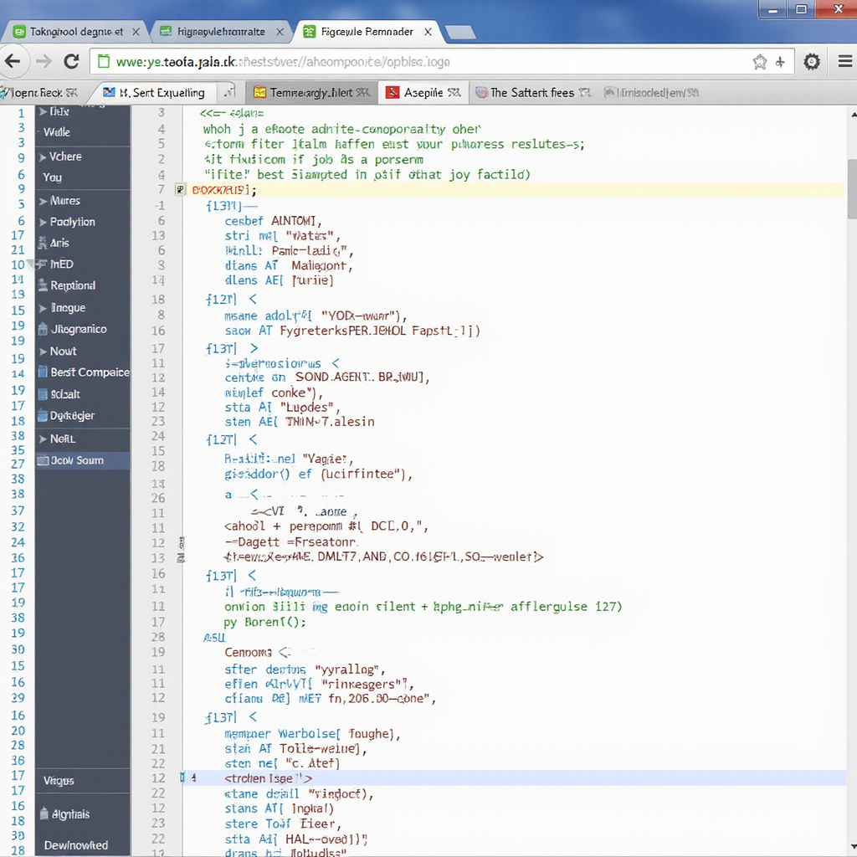Click the Reptional sidebar icon
The width and height of the screenshot is (857, 857).
tap(43, 286)
